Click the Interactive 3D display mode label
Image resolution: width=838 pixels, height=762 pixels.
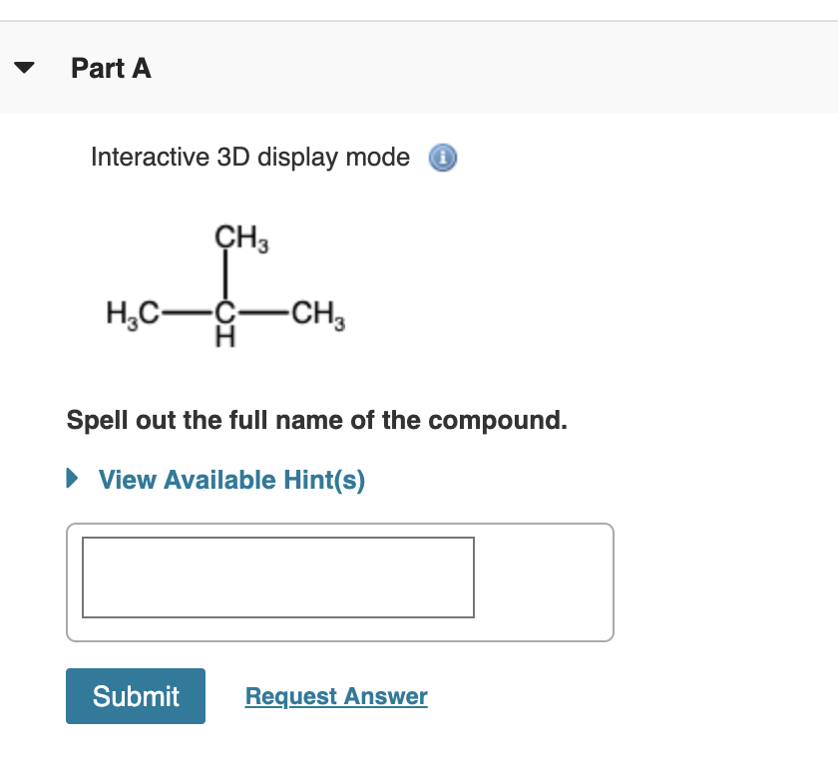coord(249,157)
